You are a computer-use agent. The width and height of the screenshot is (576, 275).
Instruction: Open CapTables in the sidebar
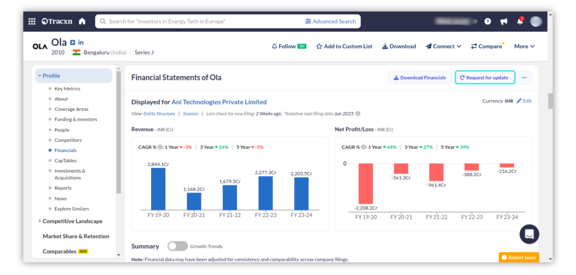pyautogui.click(x=65, y=160)
